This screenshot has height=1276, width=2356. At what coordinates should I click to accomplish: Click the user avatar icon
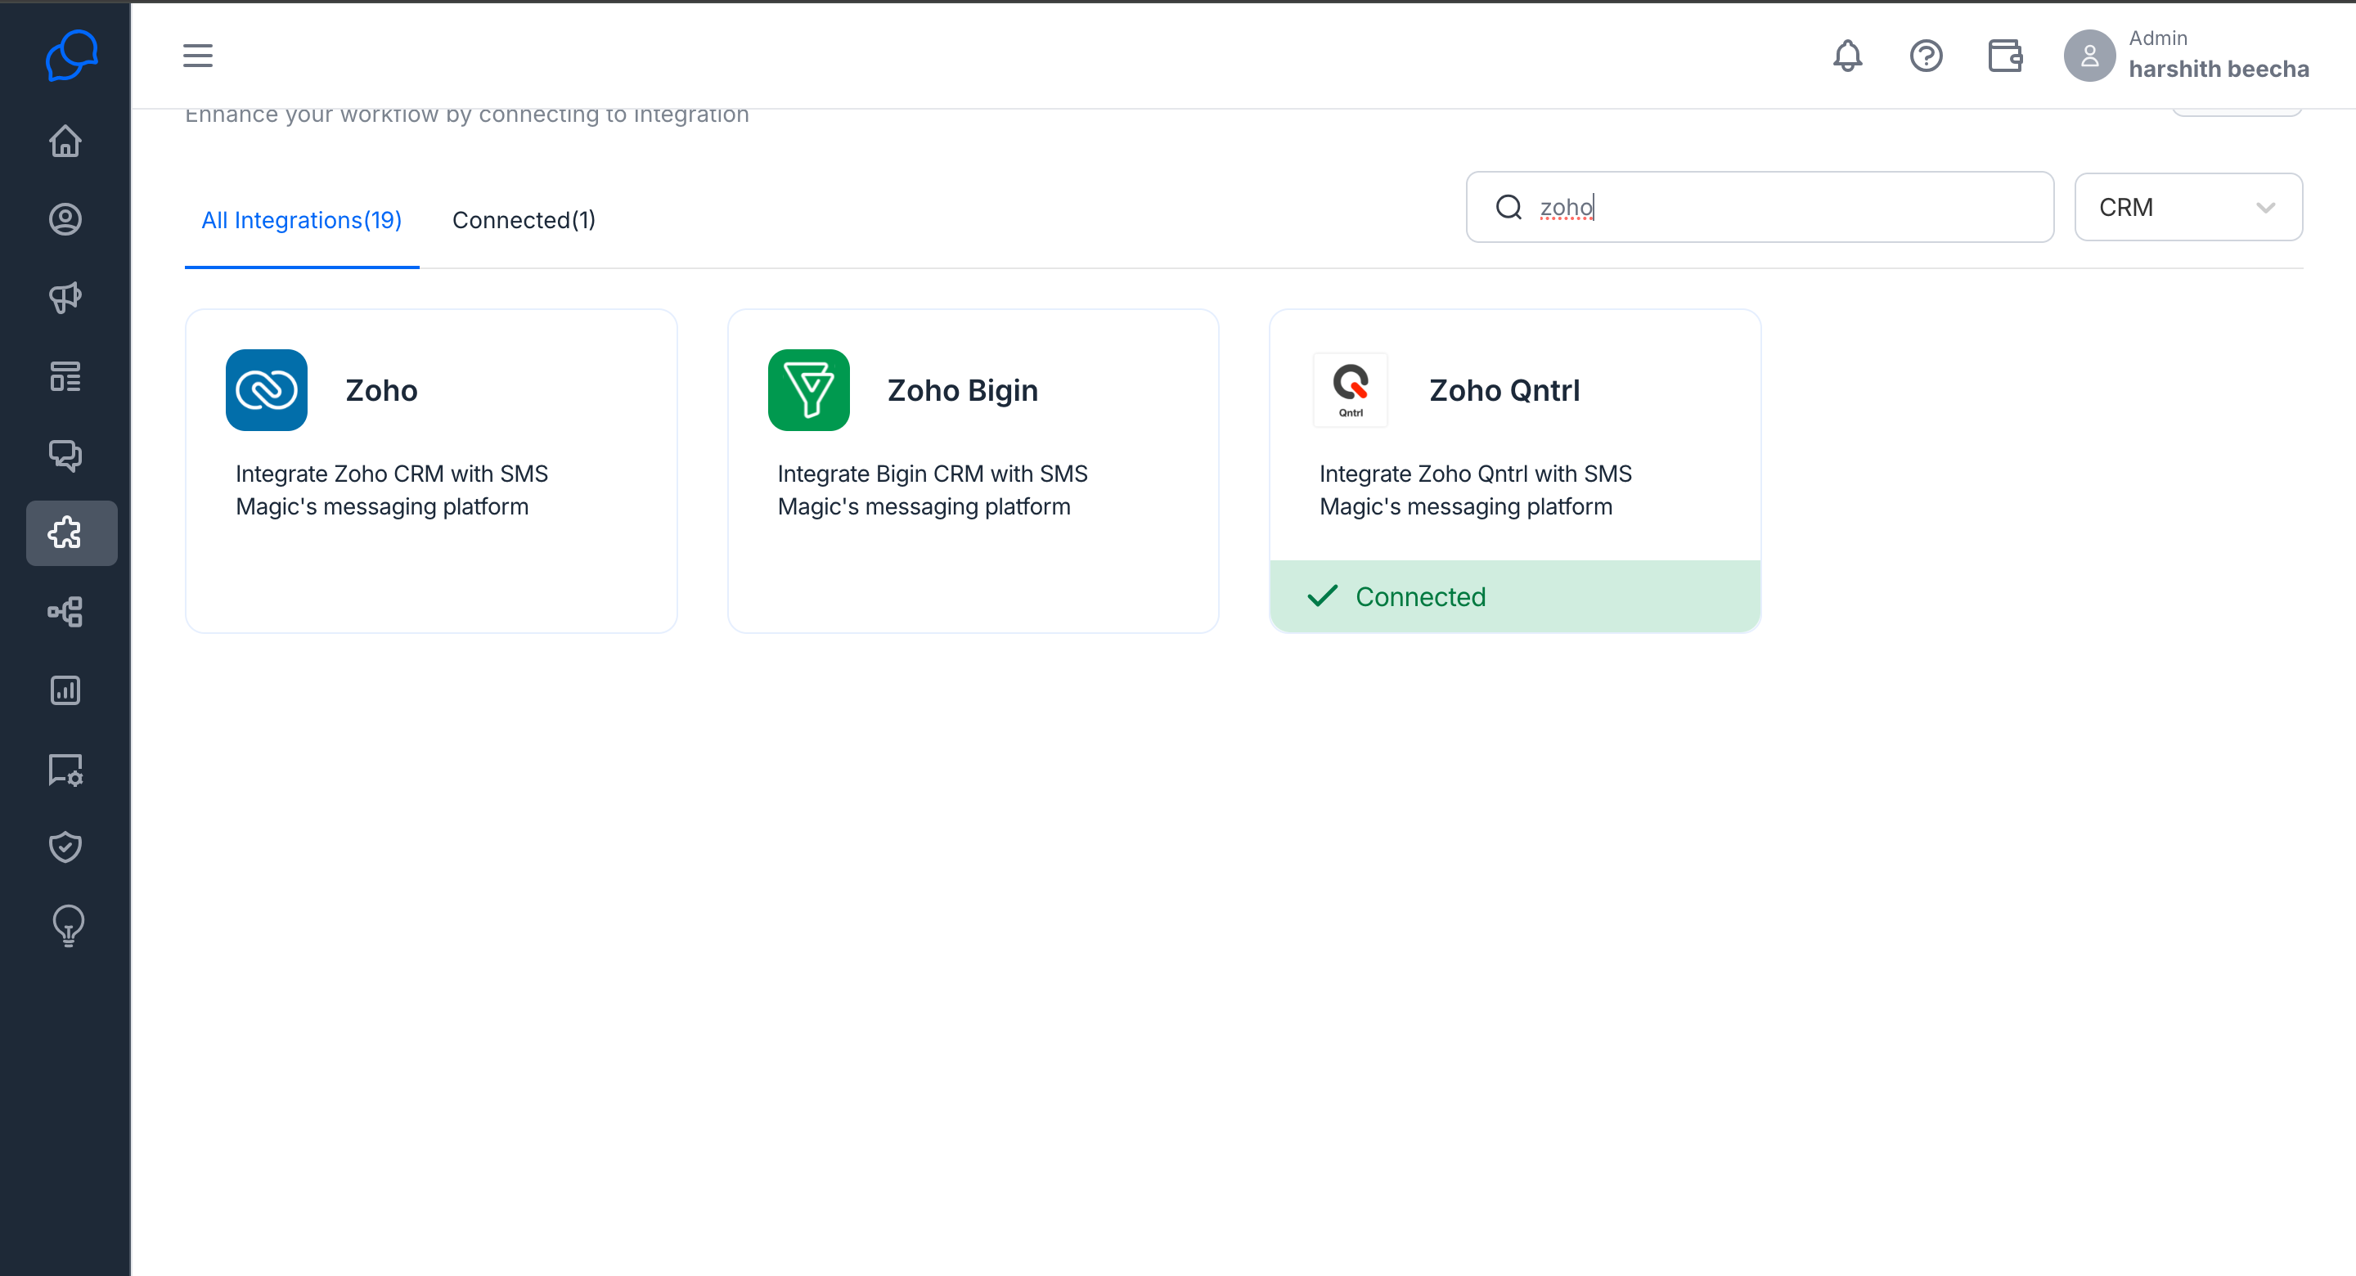coord(2089,56)
